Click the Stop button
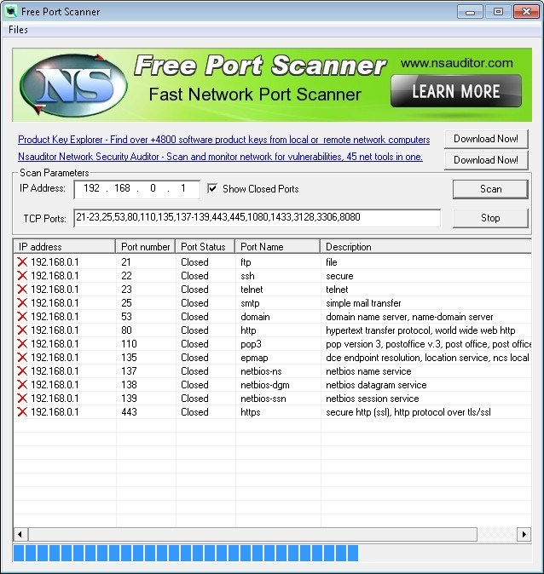This screenshot has width=544, height=574. pyautogui.click(x=490, y=218)
